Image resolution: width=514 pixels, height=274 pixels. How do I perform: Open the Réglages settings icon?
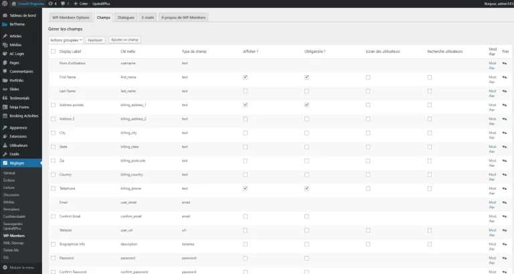[5, 163]
